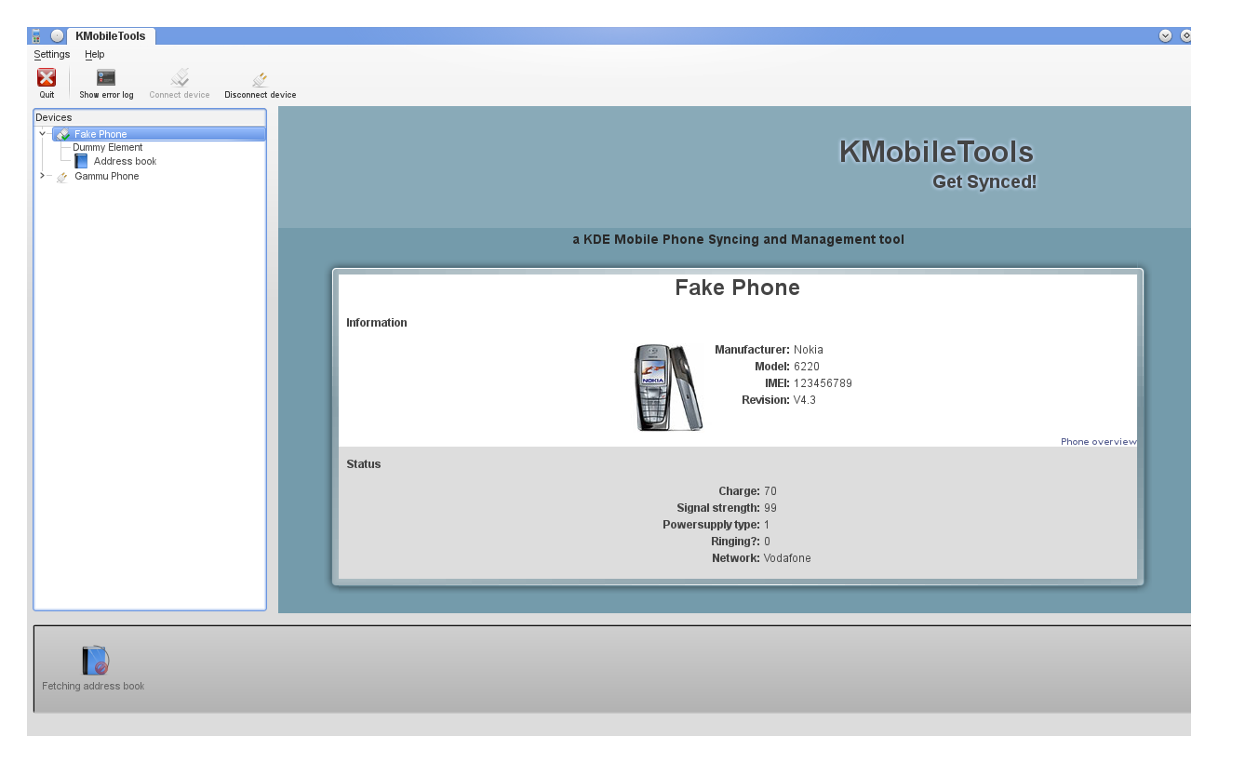1245x763 pixels.
Task: Click the Address book icon in tree
Action: [81, 161]
